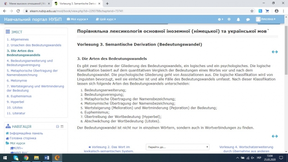Viewport: 288px width, 162px height.
Task: Click the volume icon in tray
Action: (253, 158)
